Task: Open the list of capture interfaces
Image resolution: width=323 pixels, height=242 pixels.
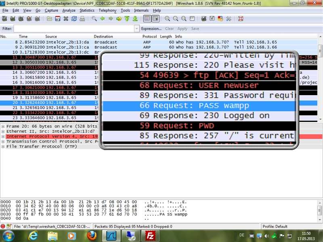Action: click(x=4, y=19)
